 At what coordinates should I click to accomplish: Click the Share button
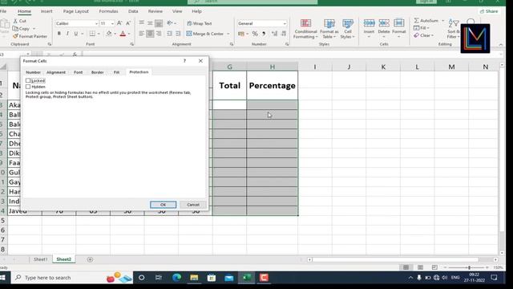489,11
